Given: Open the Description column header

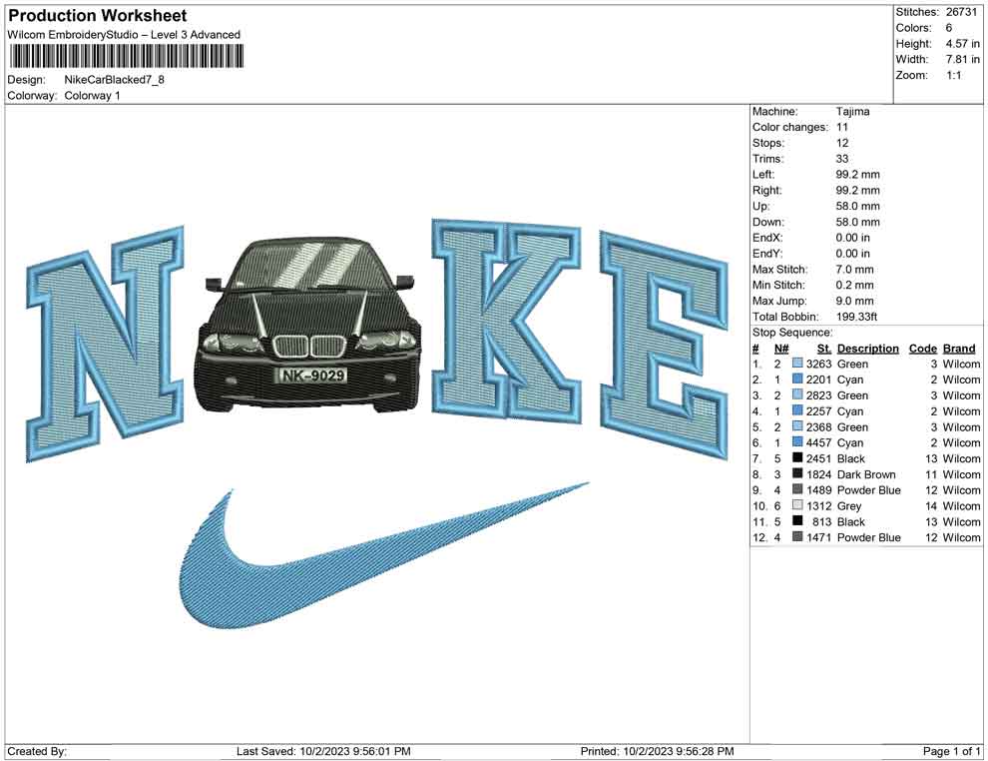Looking at the screenshot, I should [867, 348].
